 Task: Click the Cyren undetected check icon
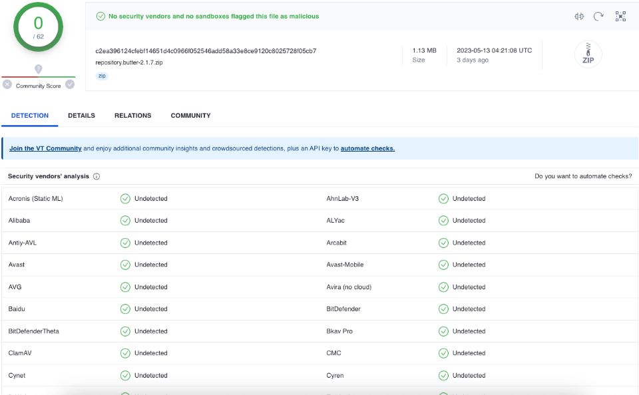(x=443, y=376)
